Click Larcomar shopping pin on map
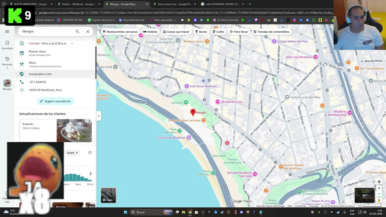The width and height of the screenshot is (386, 217). coord(186,103)
